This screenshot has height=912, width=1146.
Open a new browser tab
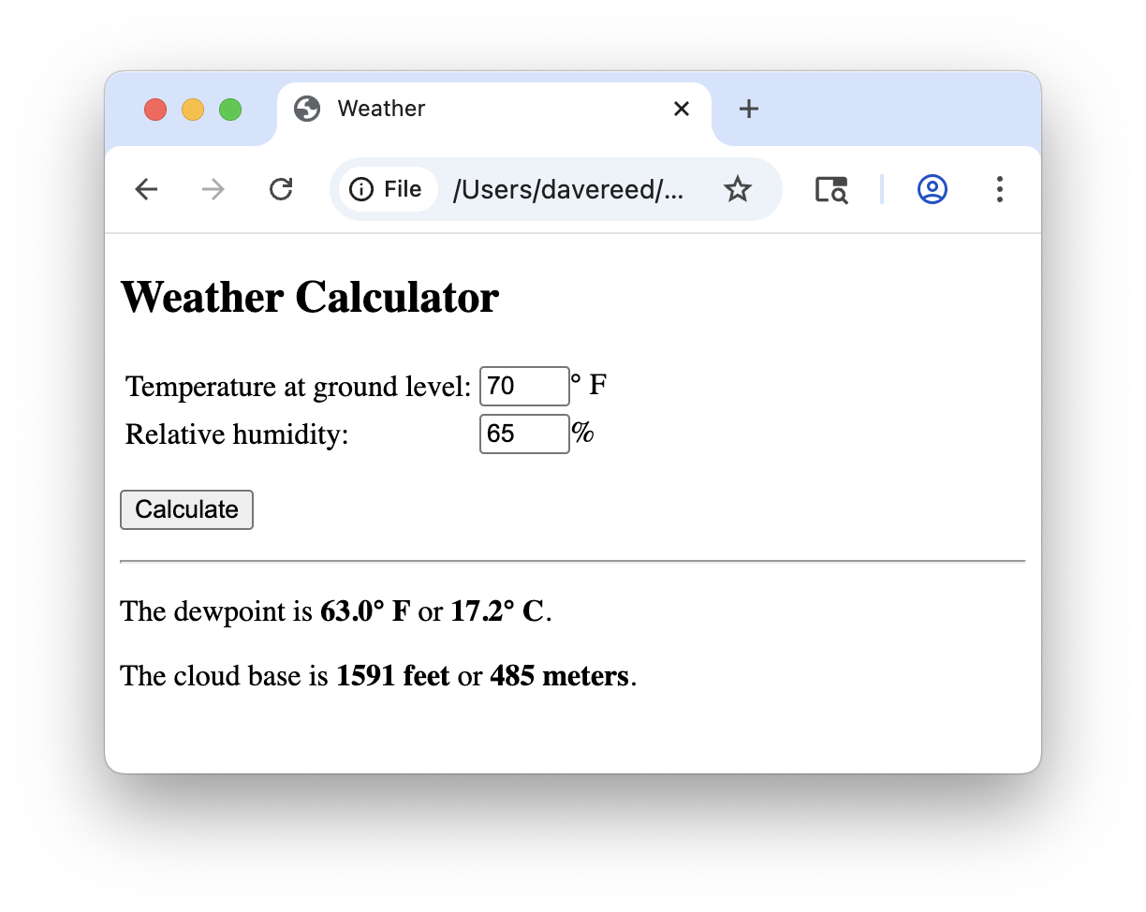[x=748, y=109]
